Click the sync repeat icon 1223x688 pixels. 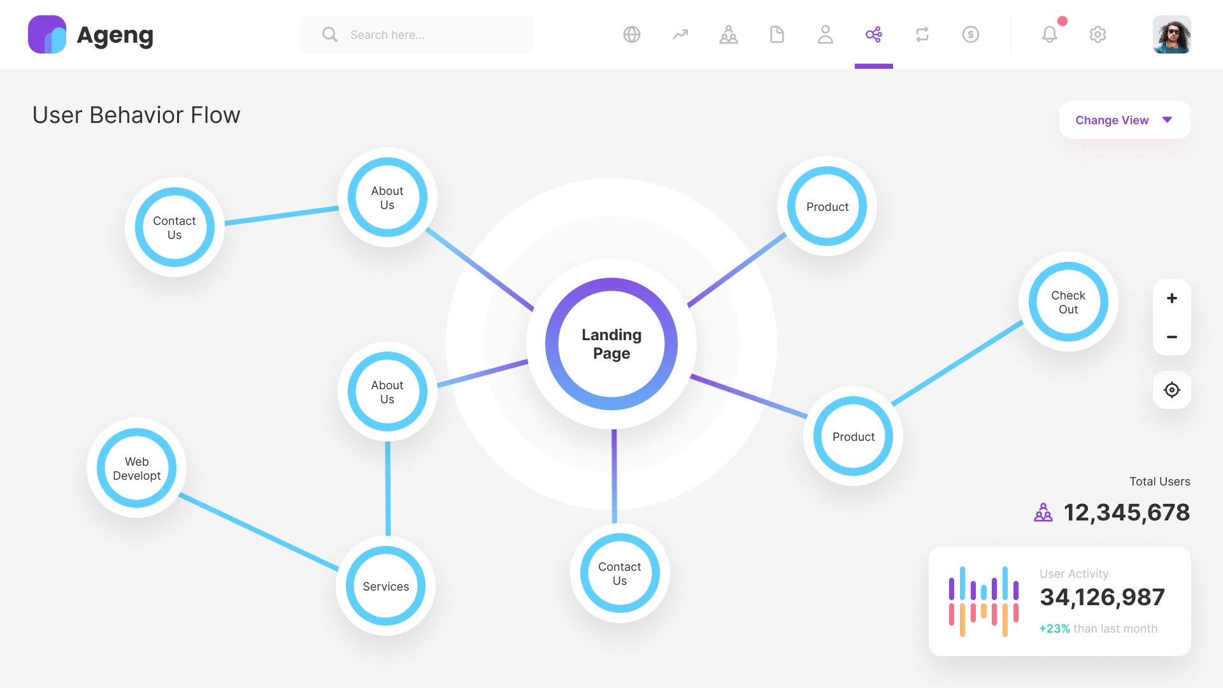pyautogui.click(x=922, y=34)
